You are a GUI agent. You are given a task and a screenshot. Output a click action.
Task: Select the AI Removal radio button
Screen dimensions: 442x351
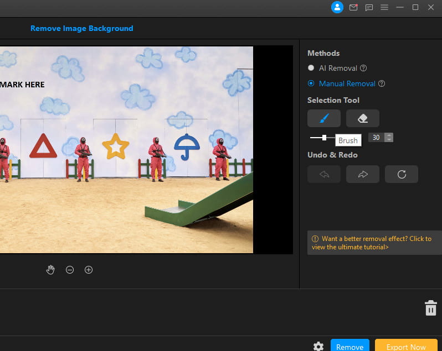point(311,68)
